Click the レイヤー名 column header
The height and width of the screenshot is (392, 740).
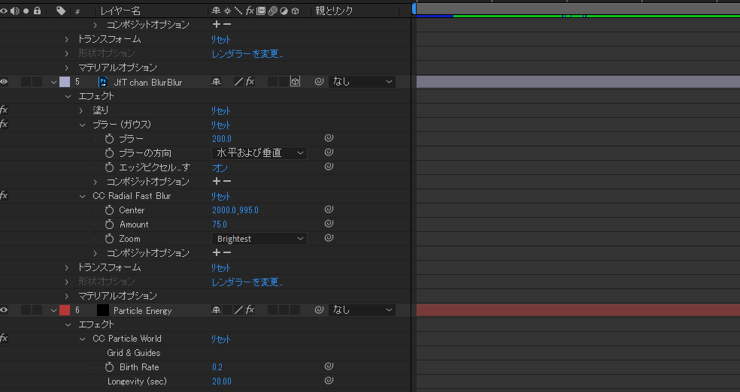120,11
